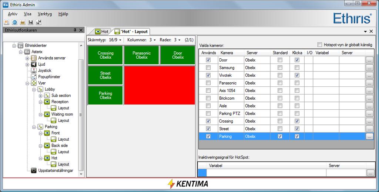Select the Hot view eye icon
The height and width of the screenshot is (192, 379).
click(47, 158)
